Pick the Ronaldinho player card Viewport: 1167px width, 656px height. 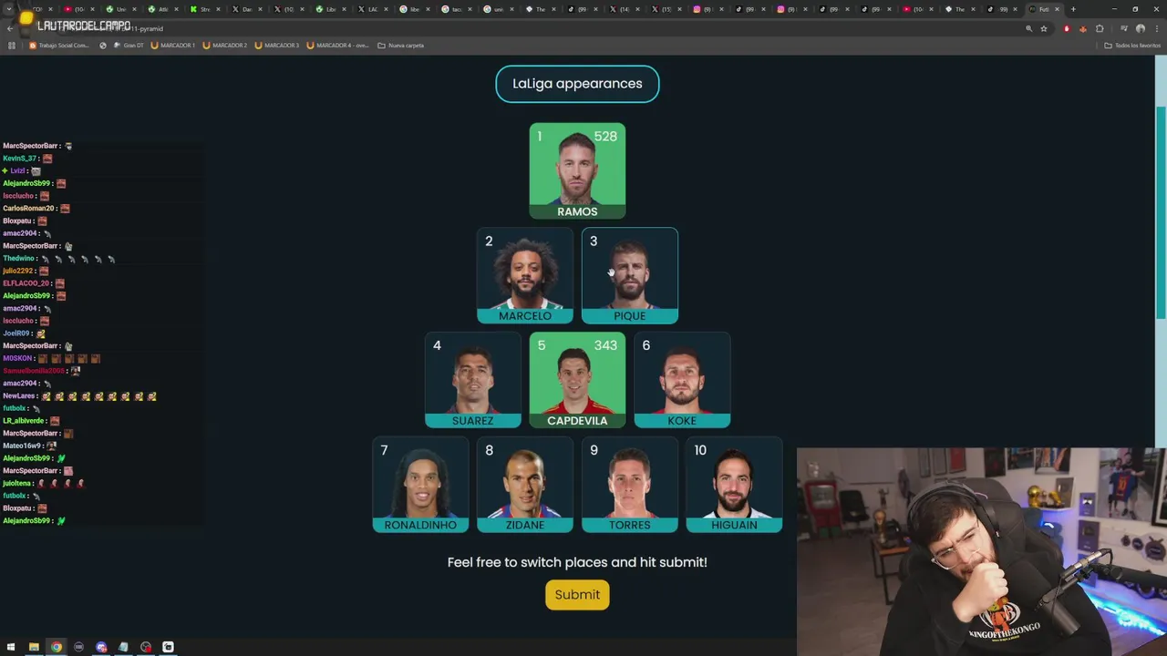(x=420, y=485)
